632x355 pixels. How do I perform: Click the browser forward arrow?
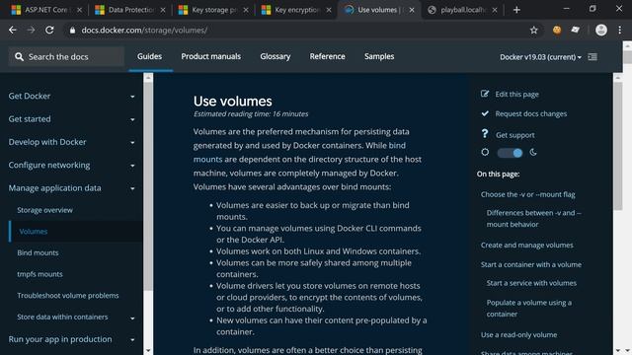[x=31, y=31]
